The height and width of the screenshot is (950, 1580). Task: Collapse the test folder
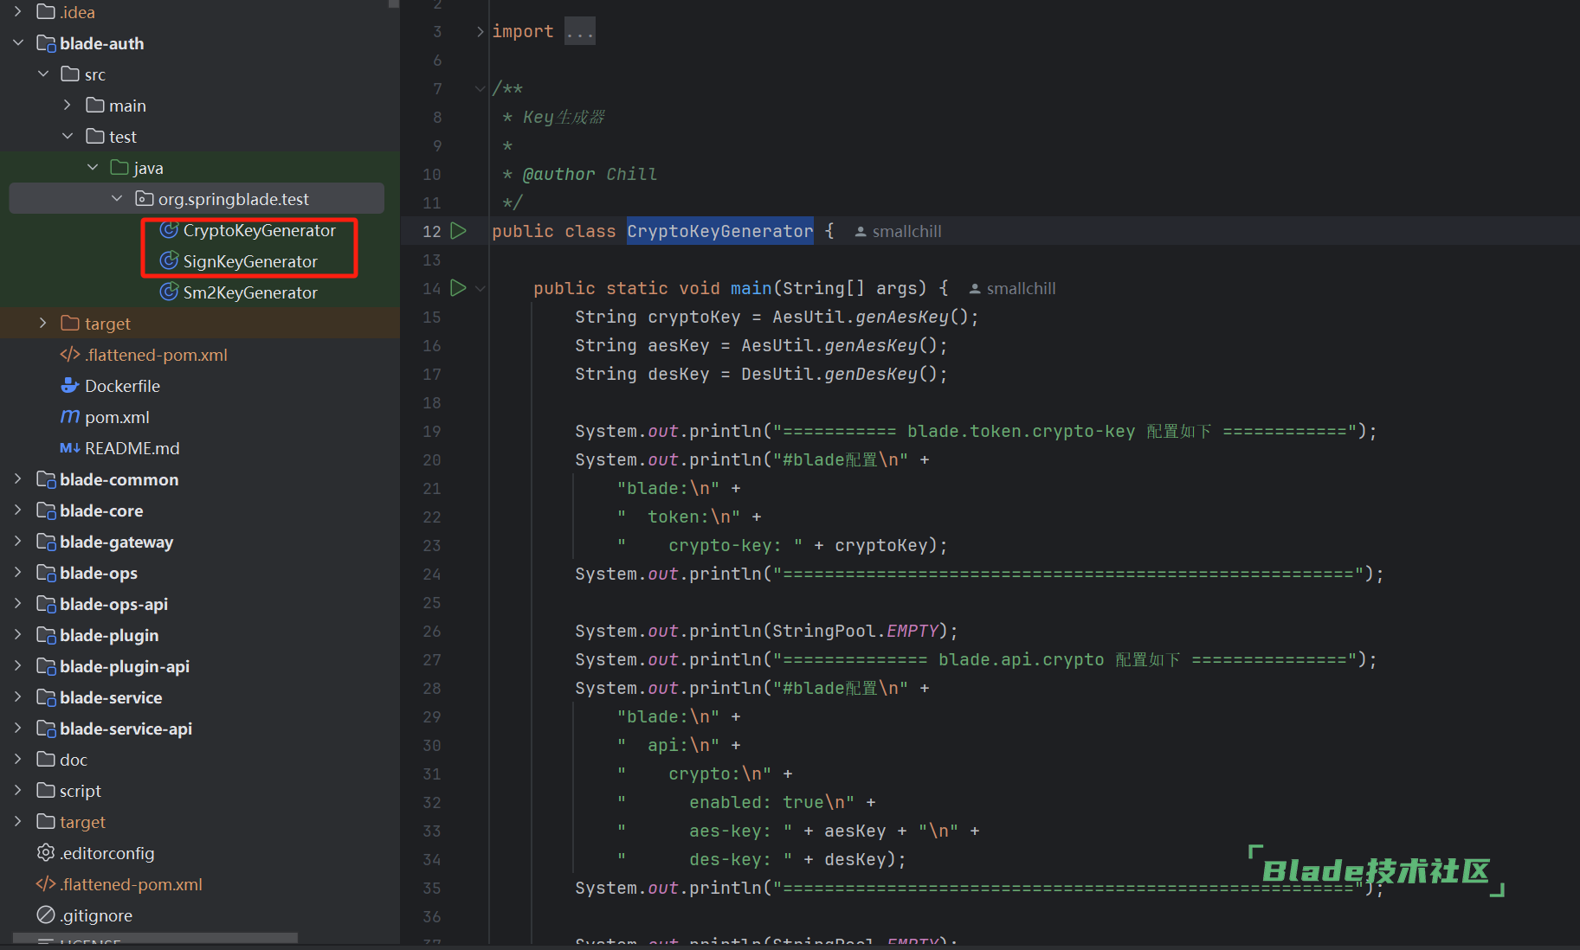coord(68,136)
